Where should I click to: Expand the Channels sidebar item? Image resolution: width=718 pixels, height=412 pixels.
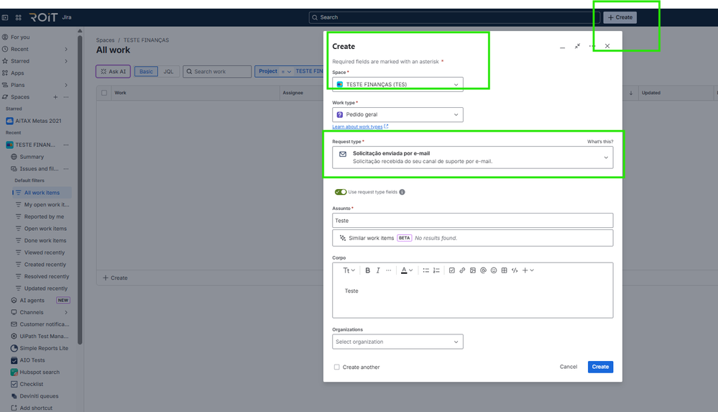(x=66, y=312)
